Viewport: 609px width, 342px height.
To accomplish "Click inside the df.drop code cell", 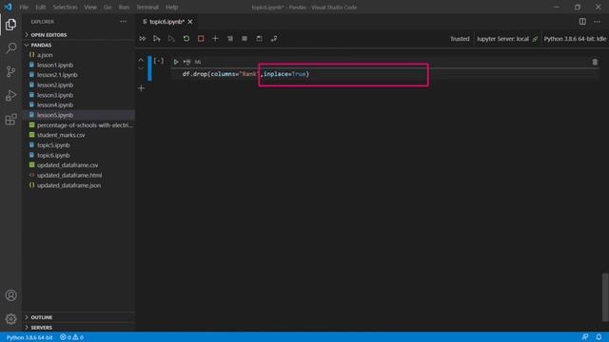I will pyautogui.click(x=384, y=74).
